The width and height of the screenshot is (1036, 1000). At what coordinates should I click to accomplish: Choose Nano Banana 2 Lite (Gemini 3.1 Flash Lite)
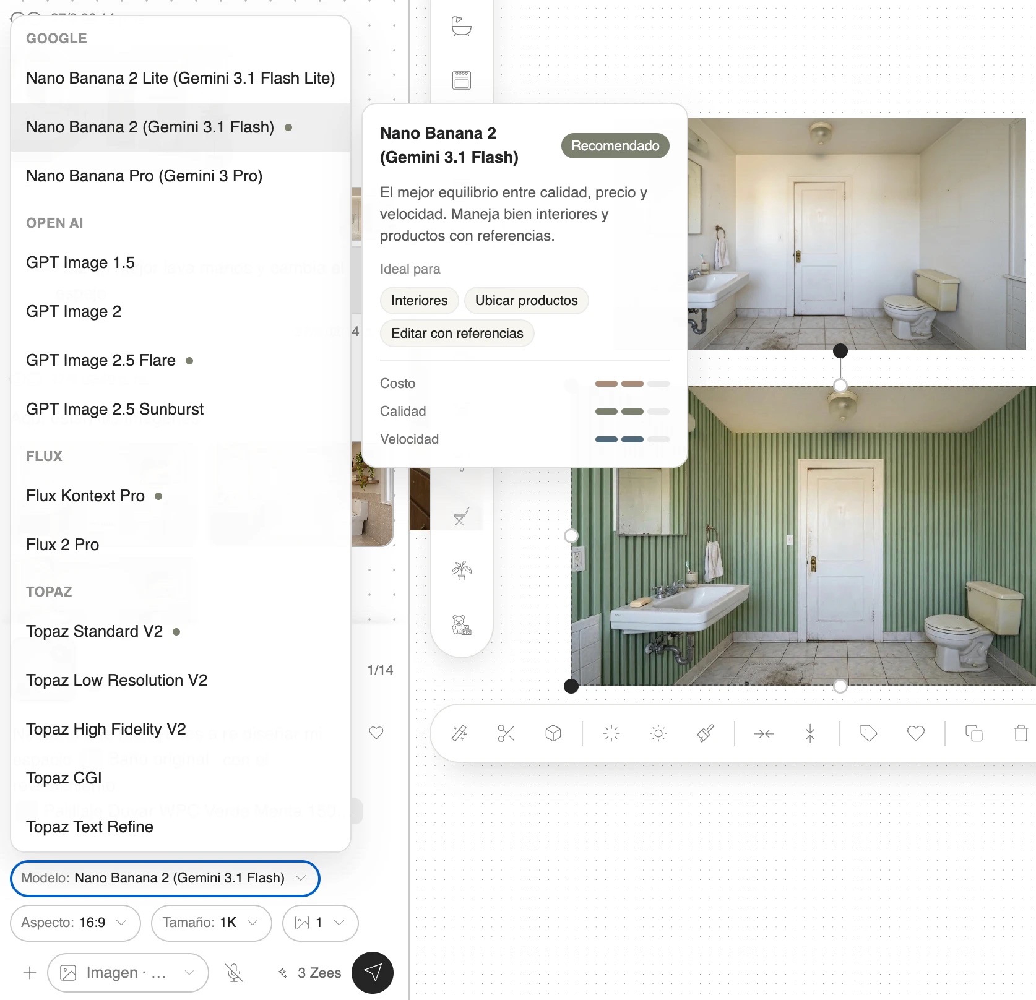pos(181,78)
